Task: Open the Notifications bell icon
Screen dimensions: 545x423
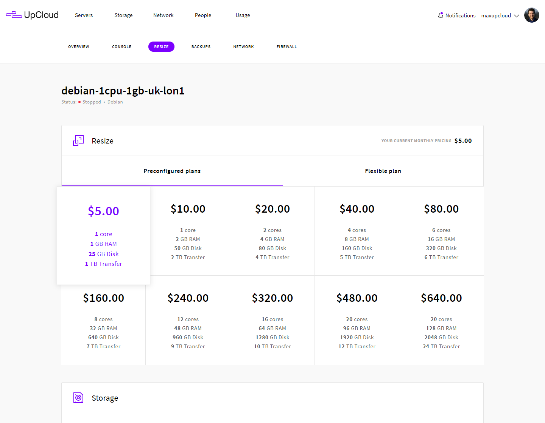Action: point(441,15)
